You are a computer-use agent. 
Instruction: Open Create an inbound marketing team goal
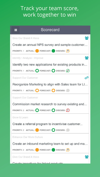50,144
